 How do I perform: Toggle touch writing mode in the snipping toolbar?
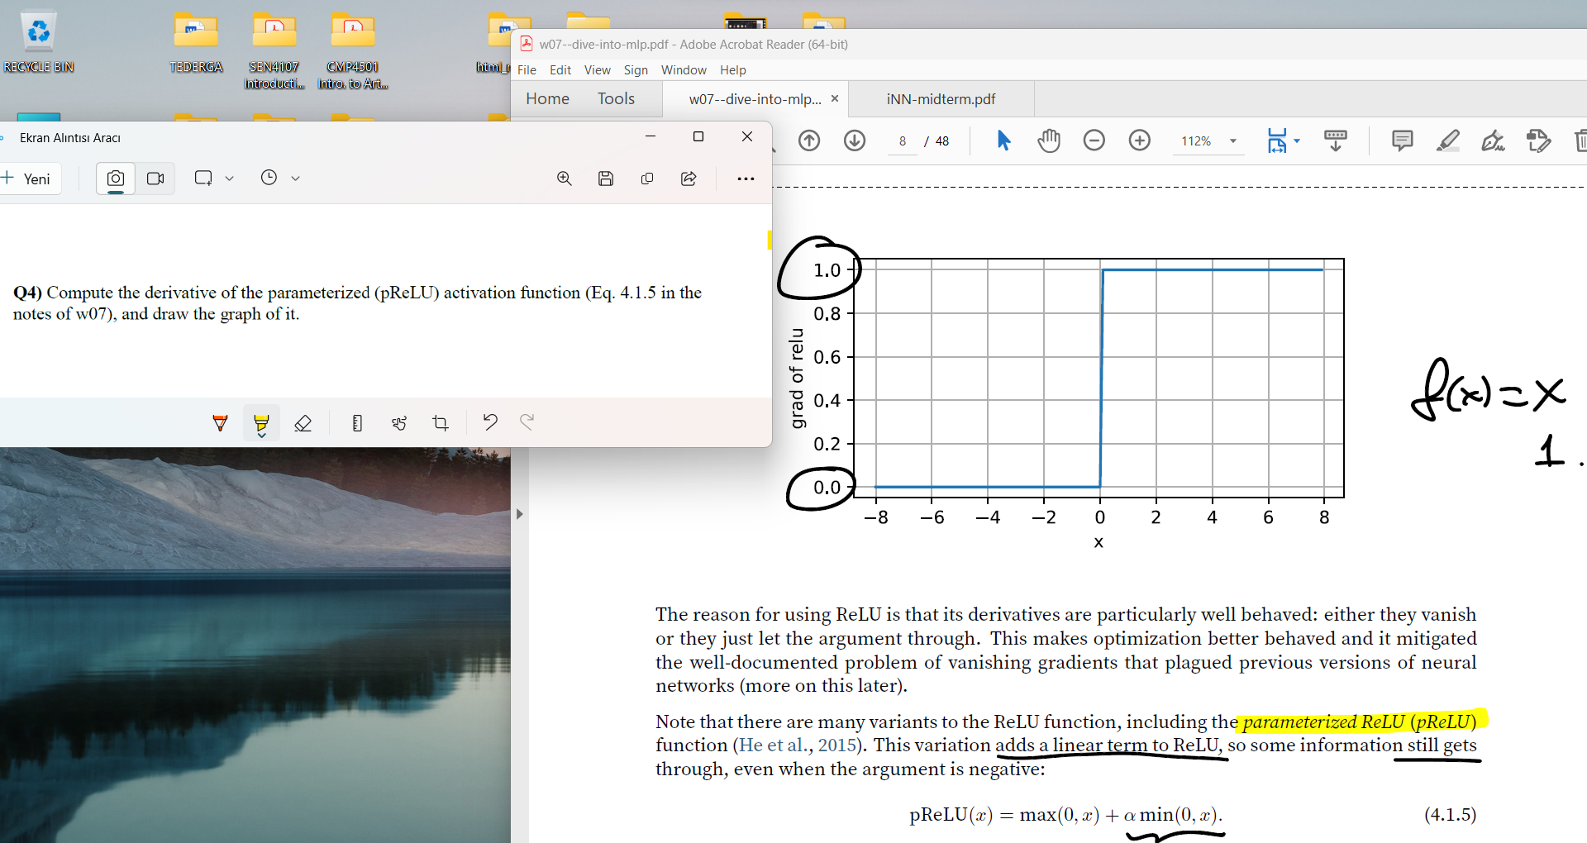pyautogui.click(x=399, y=422)
